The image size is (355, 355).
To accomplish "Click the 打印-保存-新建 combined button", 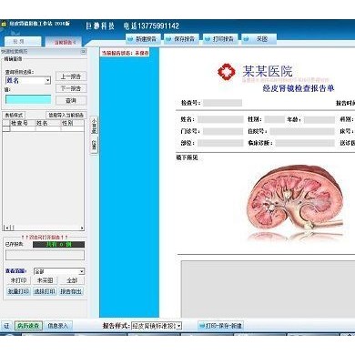I will pos(220,326).
